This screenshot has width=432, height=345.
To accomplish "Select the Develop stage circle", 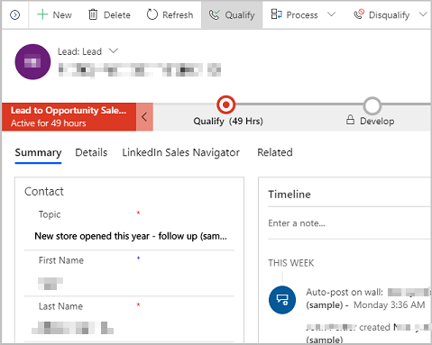I will click(x=372, y=105).
